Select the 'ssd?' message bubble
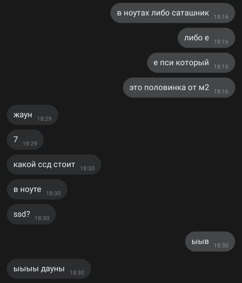 pos(31,214)
